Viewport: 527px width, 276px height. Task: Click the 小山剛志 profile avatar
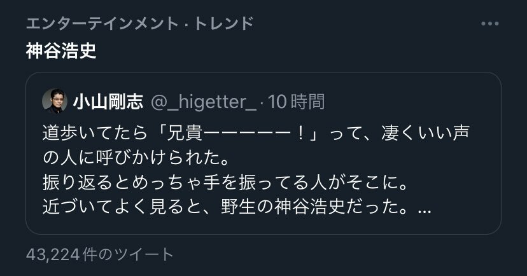[55, 101]
